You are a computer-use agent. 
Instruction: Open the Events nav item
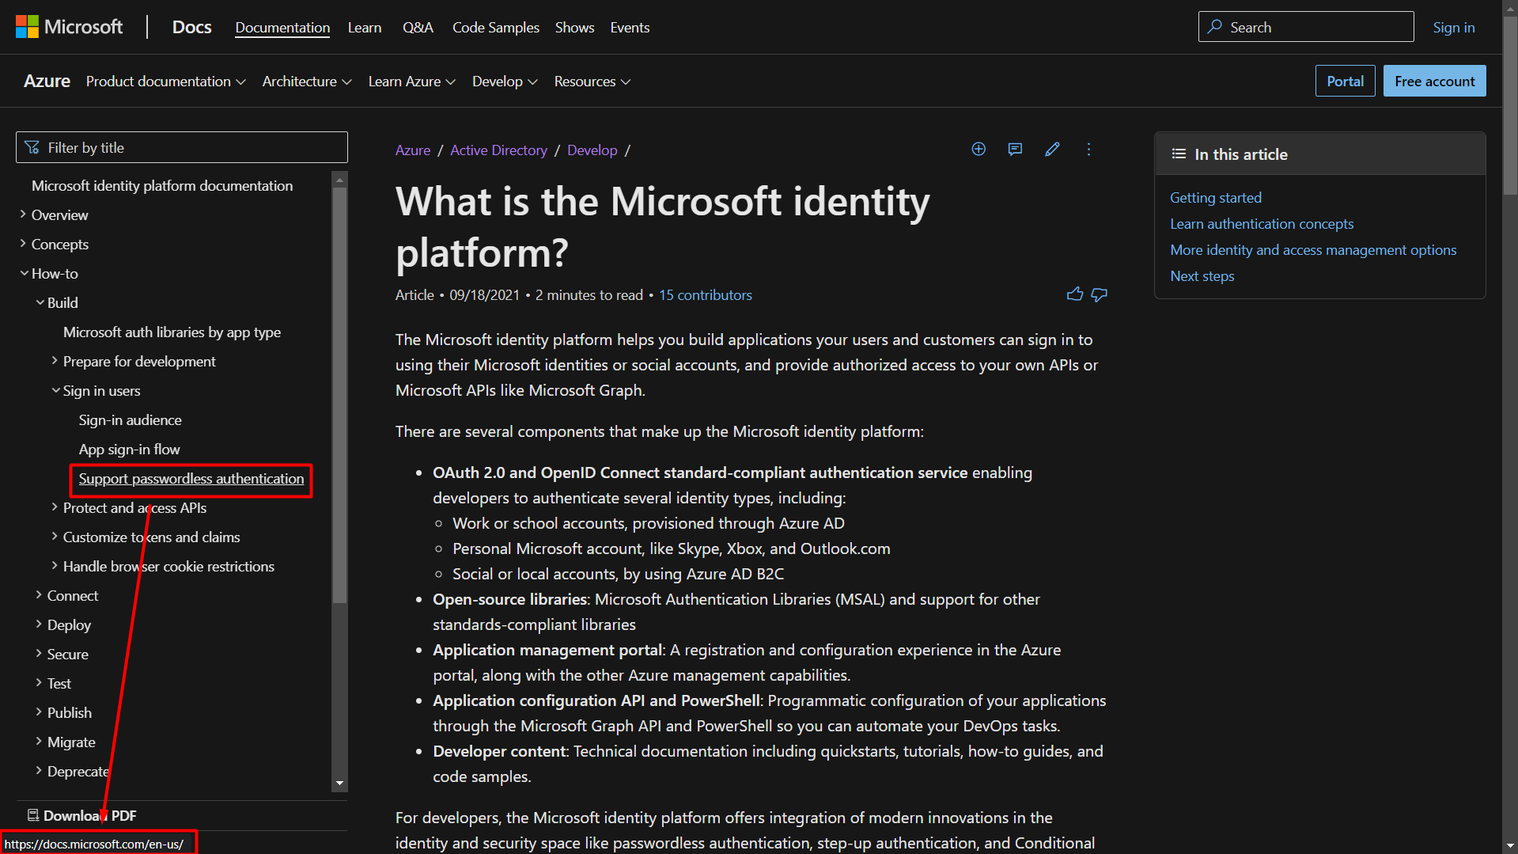(630, 28)
